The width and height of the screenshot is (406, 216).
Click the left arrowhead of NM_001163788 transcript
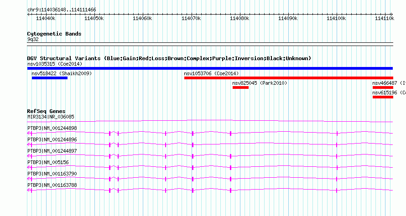[30, 190]
